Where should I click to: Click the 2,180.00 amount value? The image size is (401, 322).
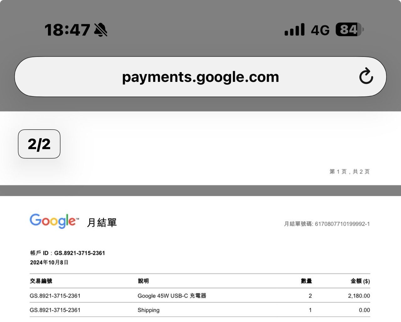[x=359, y=296]
